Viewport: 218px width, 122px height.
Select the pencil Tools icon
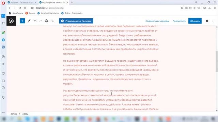(x=29, y=21)
